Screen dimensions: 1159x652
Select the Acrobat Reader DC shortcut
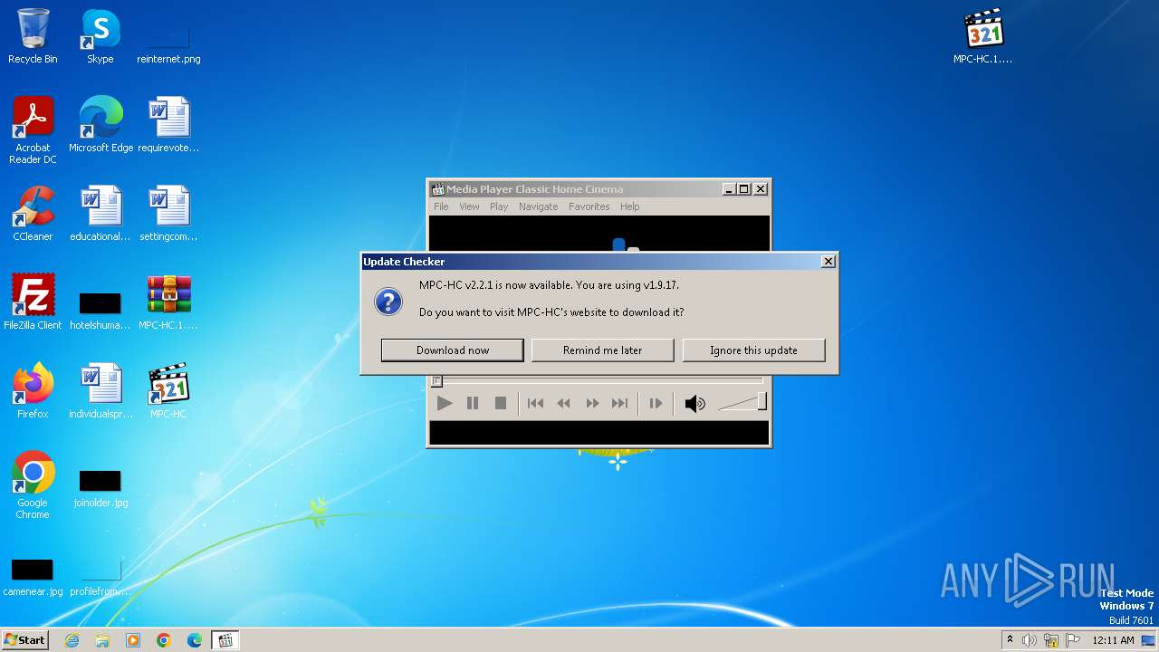coord(33,129)
